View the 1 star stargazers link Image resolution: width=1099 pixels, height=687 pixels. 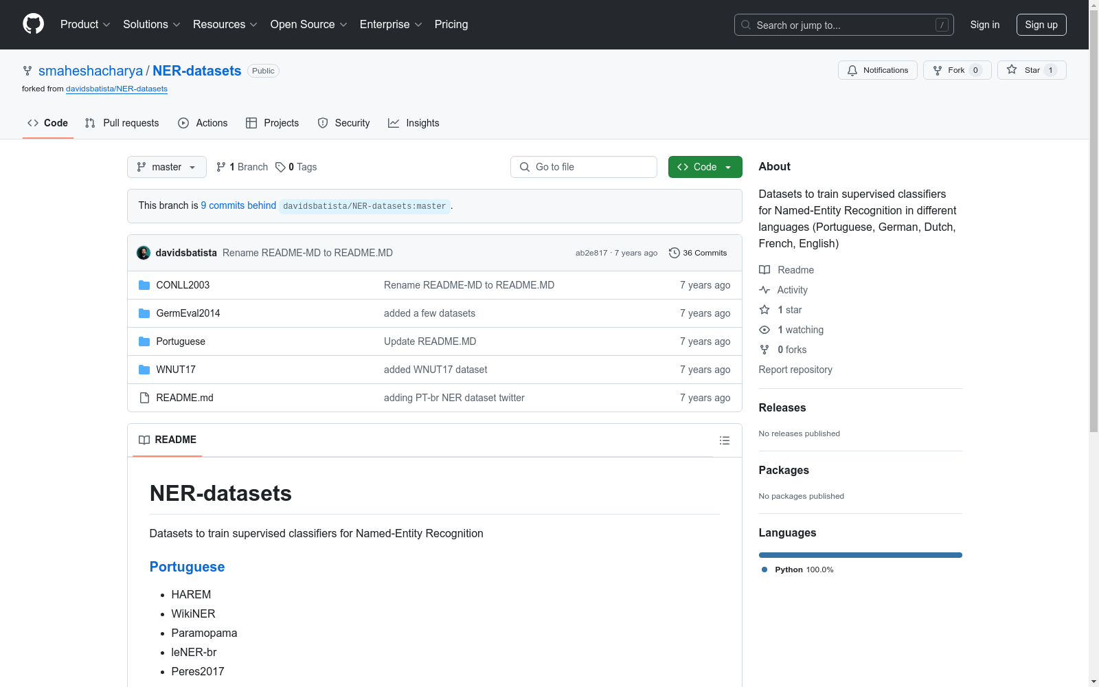point(781,310)
